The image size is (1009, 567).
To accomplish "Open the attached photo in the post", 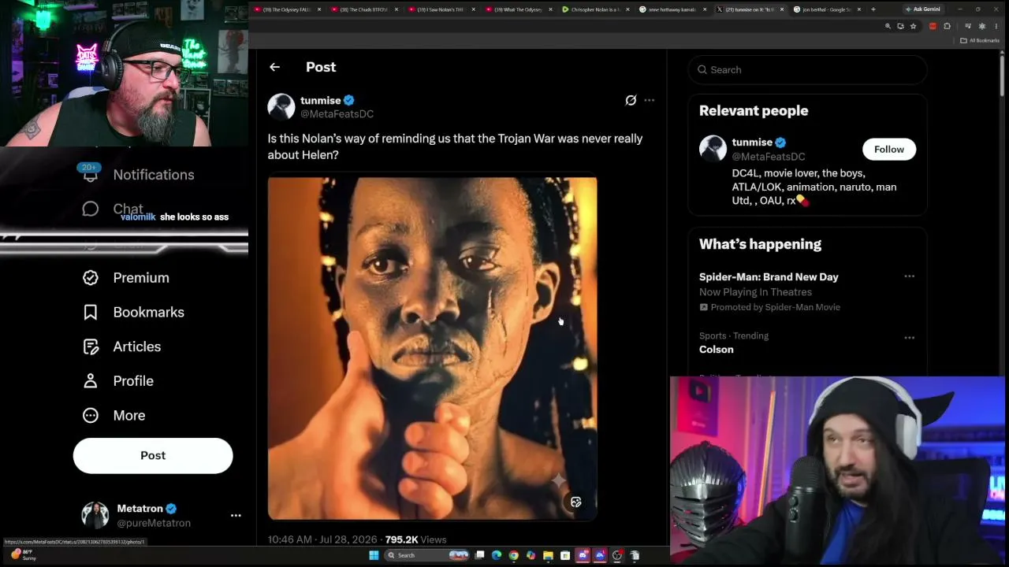I will (432, 348).
